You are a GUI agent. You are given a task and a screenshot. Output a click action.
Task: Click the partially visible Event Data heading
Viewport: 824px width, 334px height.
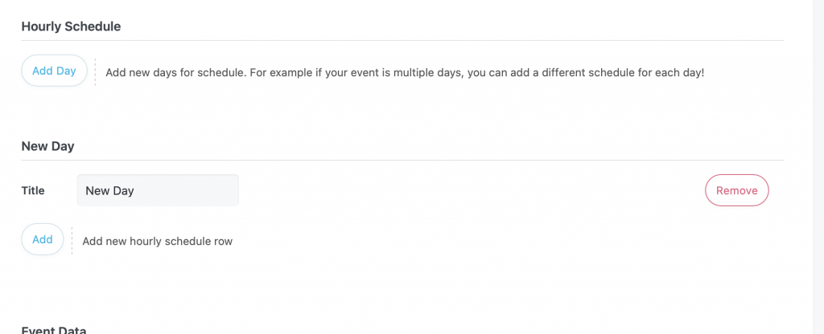click(x=54, y=330)
